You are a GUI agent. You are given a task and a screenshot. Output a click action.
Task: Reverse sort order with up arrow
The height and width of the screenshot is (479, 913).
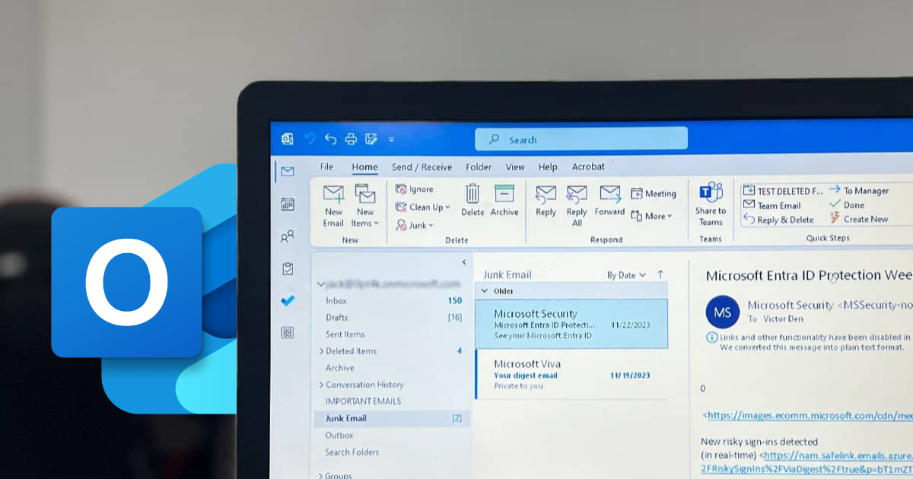tap(660, 274)
